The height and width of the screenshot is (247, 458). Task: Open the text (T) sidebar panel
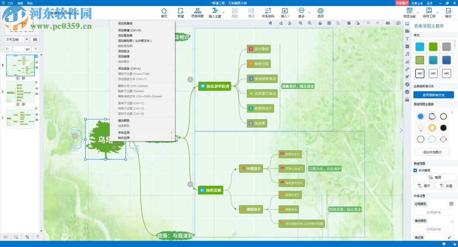407,39
